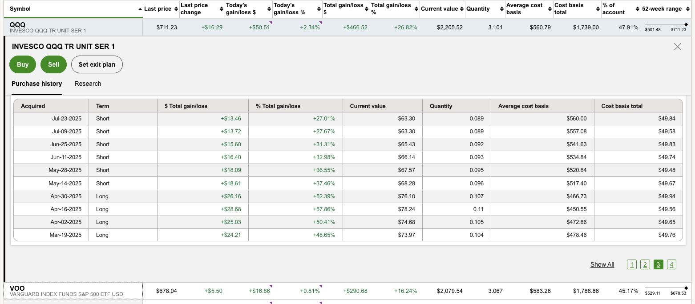Click the Sell button for QQQ
The image size is (695, 304).
point(53,64)
